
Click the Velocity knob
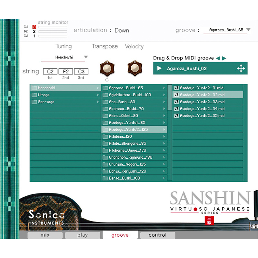point(135,68)
